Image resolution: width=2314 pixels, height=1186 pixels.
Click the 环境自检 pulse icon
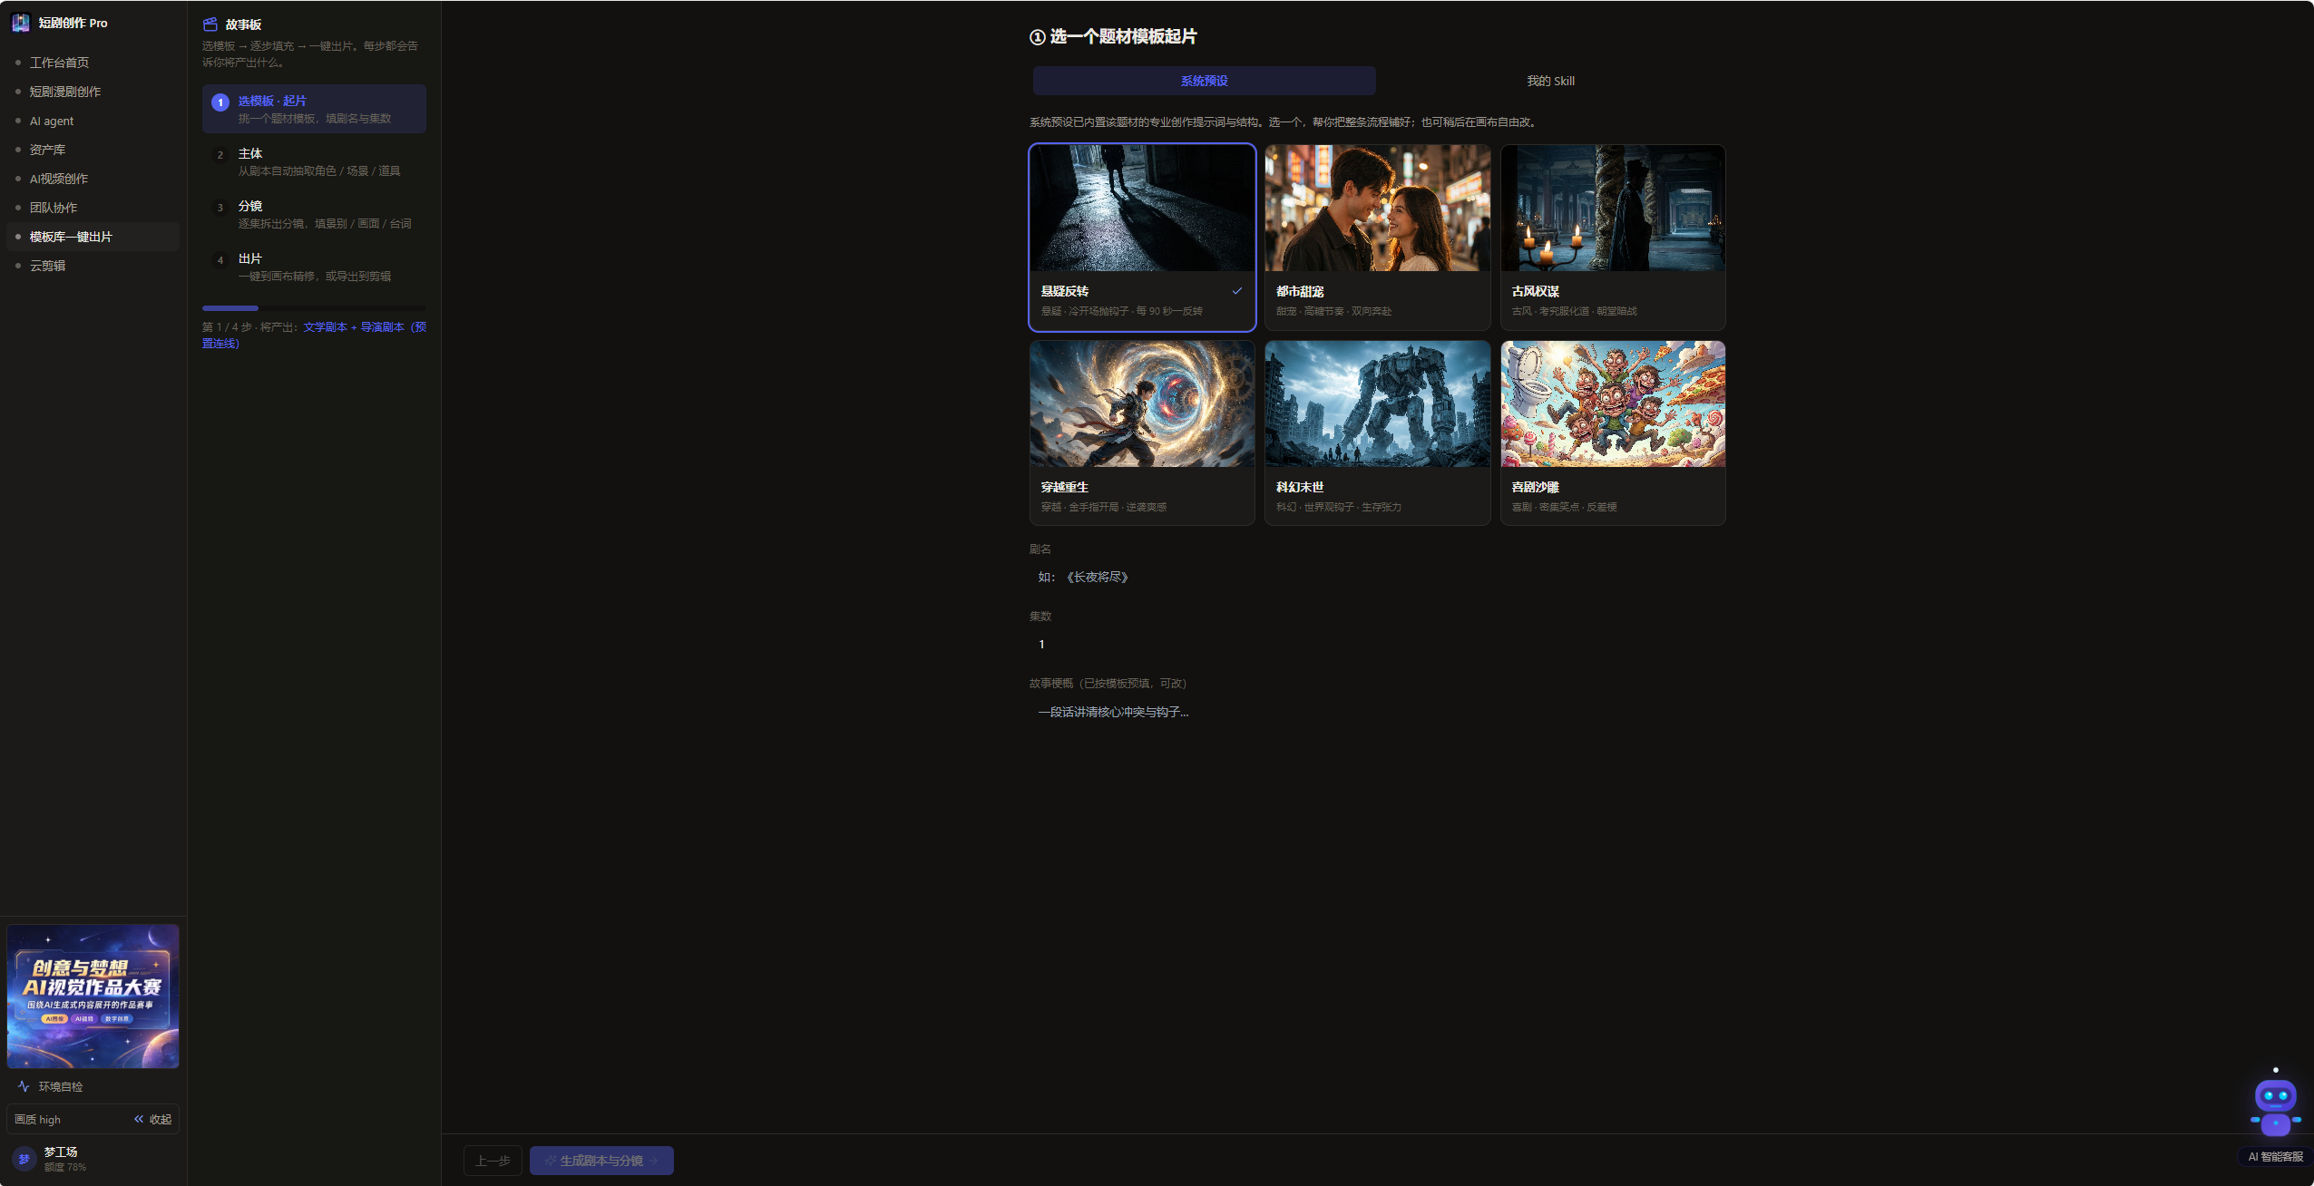[x=24, y=1086]
